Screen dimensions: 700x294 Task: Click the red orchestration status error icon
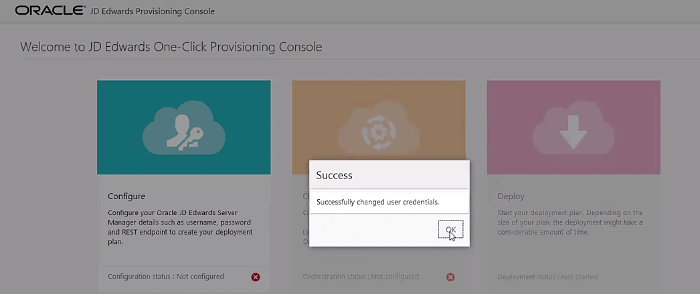coord(450,277)
